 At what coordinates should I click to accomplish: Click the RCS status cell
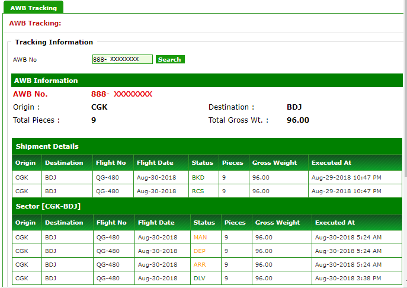(204, 191)
